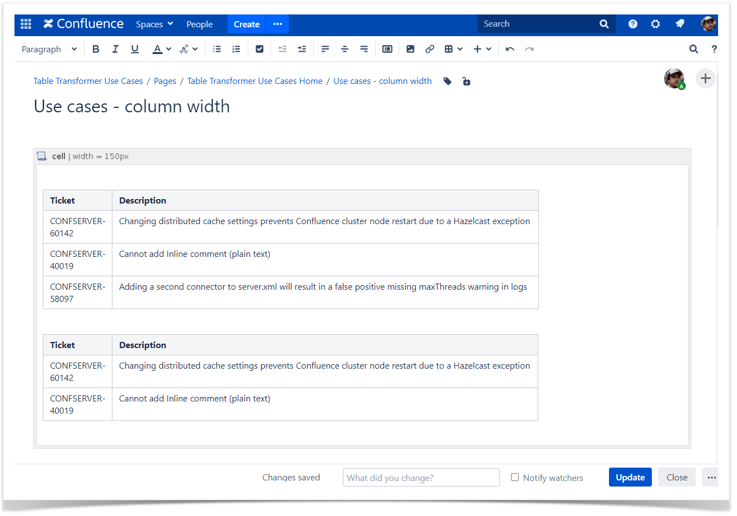Click second table's Hazelcast exception description
The image size is (737, 516).
click(x=325, y=371)
